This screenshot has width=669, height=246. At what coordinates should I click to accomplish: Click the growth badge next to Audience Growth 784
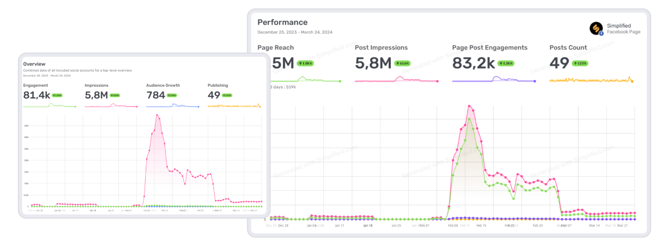173,96
